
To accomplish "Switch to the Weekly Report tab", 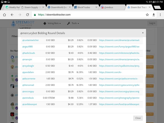I will tap(13, 7).
